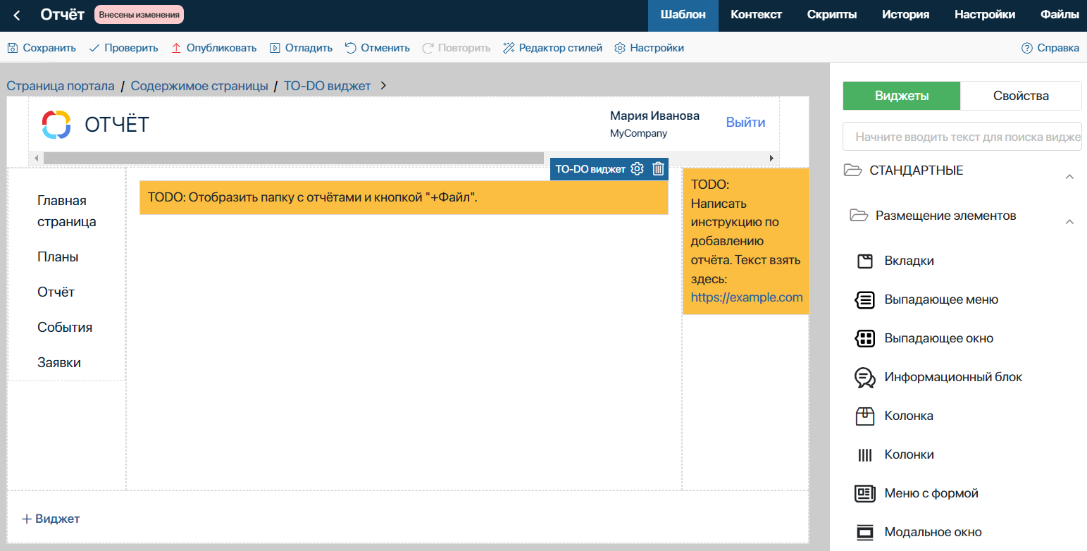Click the Выйти logout link
Screen dimensions: 1087x551
coord(745,122)
